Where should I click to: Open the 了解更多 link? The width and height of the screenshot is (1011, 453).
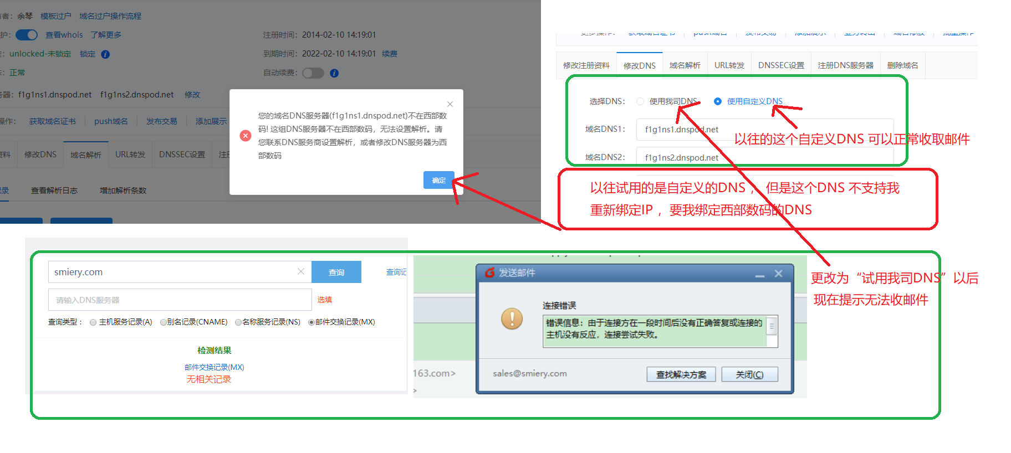point(106,35)
